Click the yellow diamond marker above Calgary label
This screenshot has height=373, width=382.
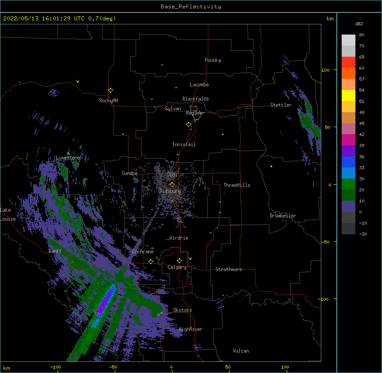[x=179, y=261]
